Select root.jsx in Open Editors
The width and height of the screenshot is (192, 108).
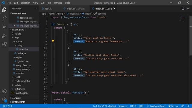[x=24, y=18]
